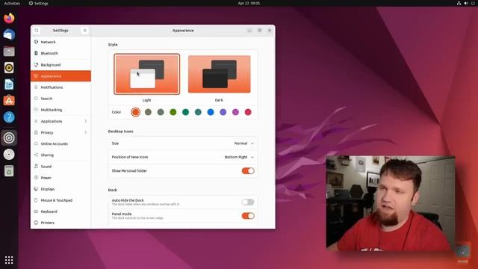The image size is (478, 269).
Task: Click Activities in the top bar
Action: (12, 3)
